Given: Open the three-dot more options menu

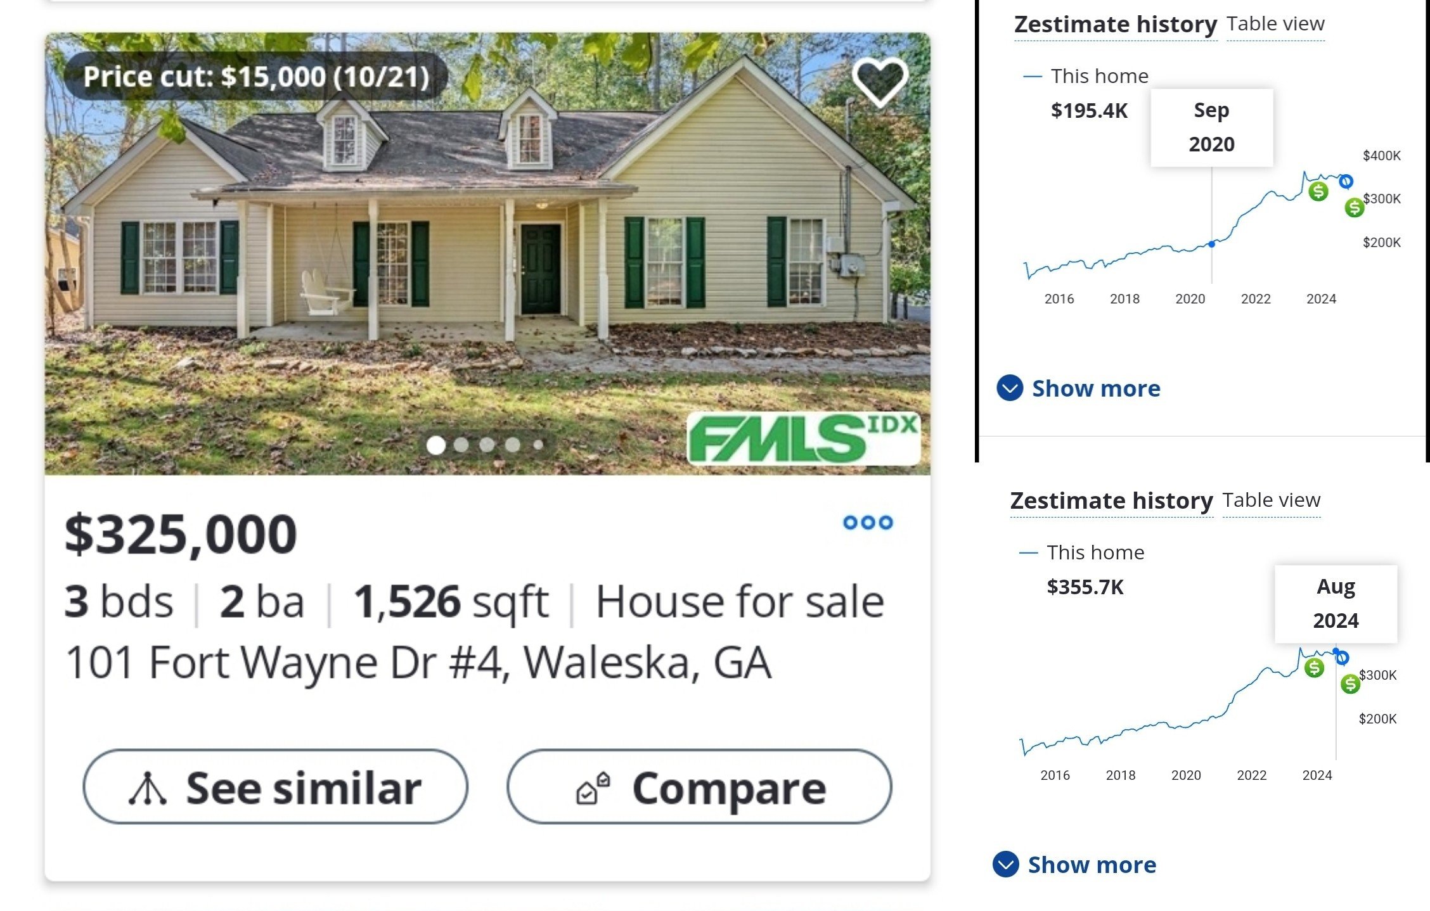Looking at the screenshot, I should click(868, 523).
